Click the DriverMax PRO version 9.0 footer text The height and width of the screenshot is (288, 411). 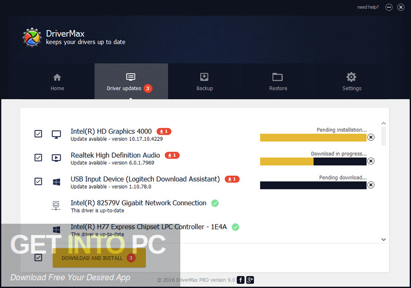point(196,280)
